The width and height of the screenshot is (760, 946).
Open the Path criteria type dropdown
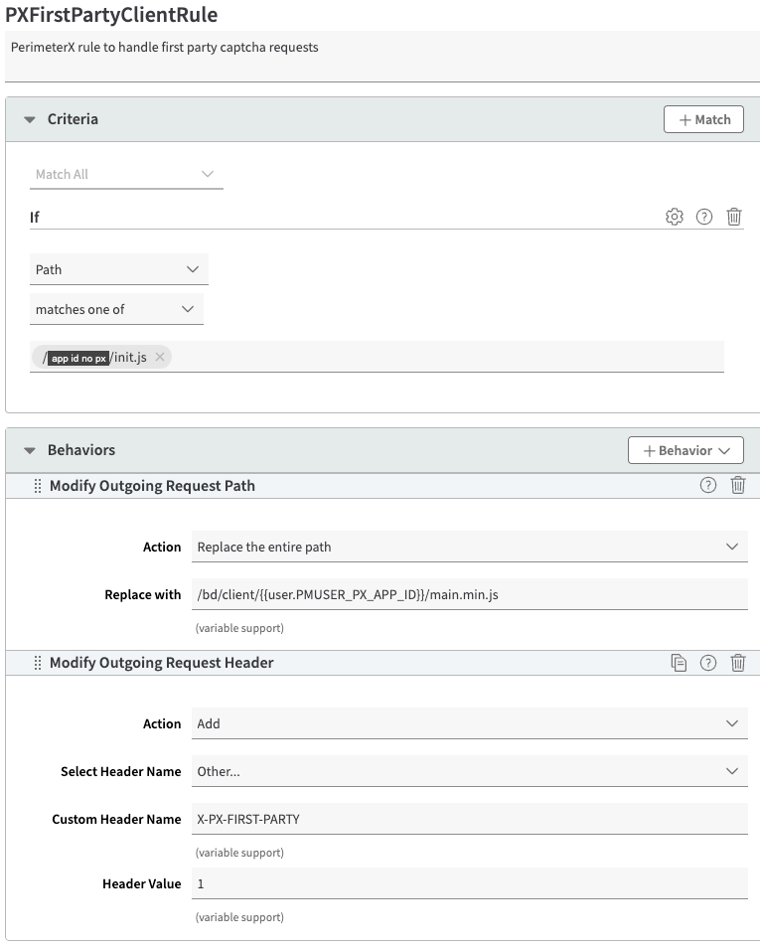coord(119,269)
